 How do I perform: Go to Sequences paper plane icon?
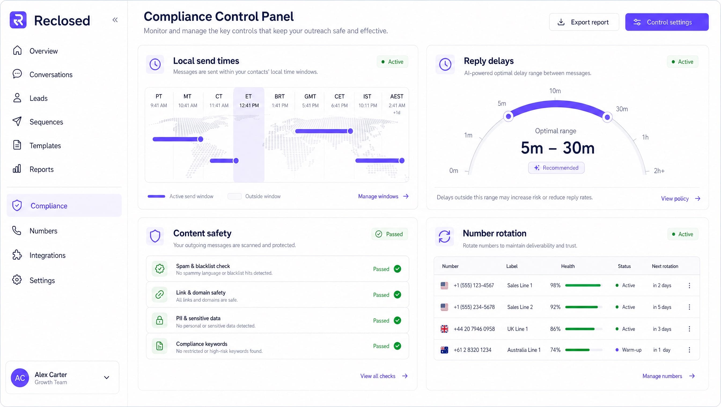click(x=17, y=122)
